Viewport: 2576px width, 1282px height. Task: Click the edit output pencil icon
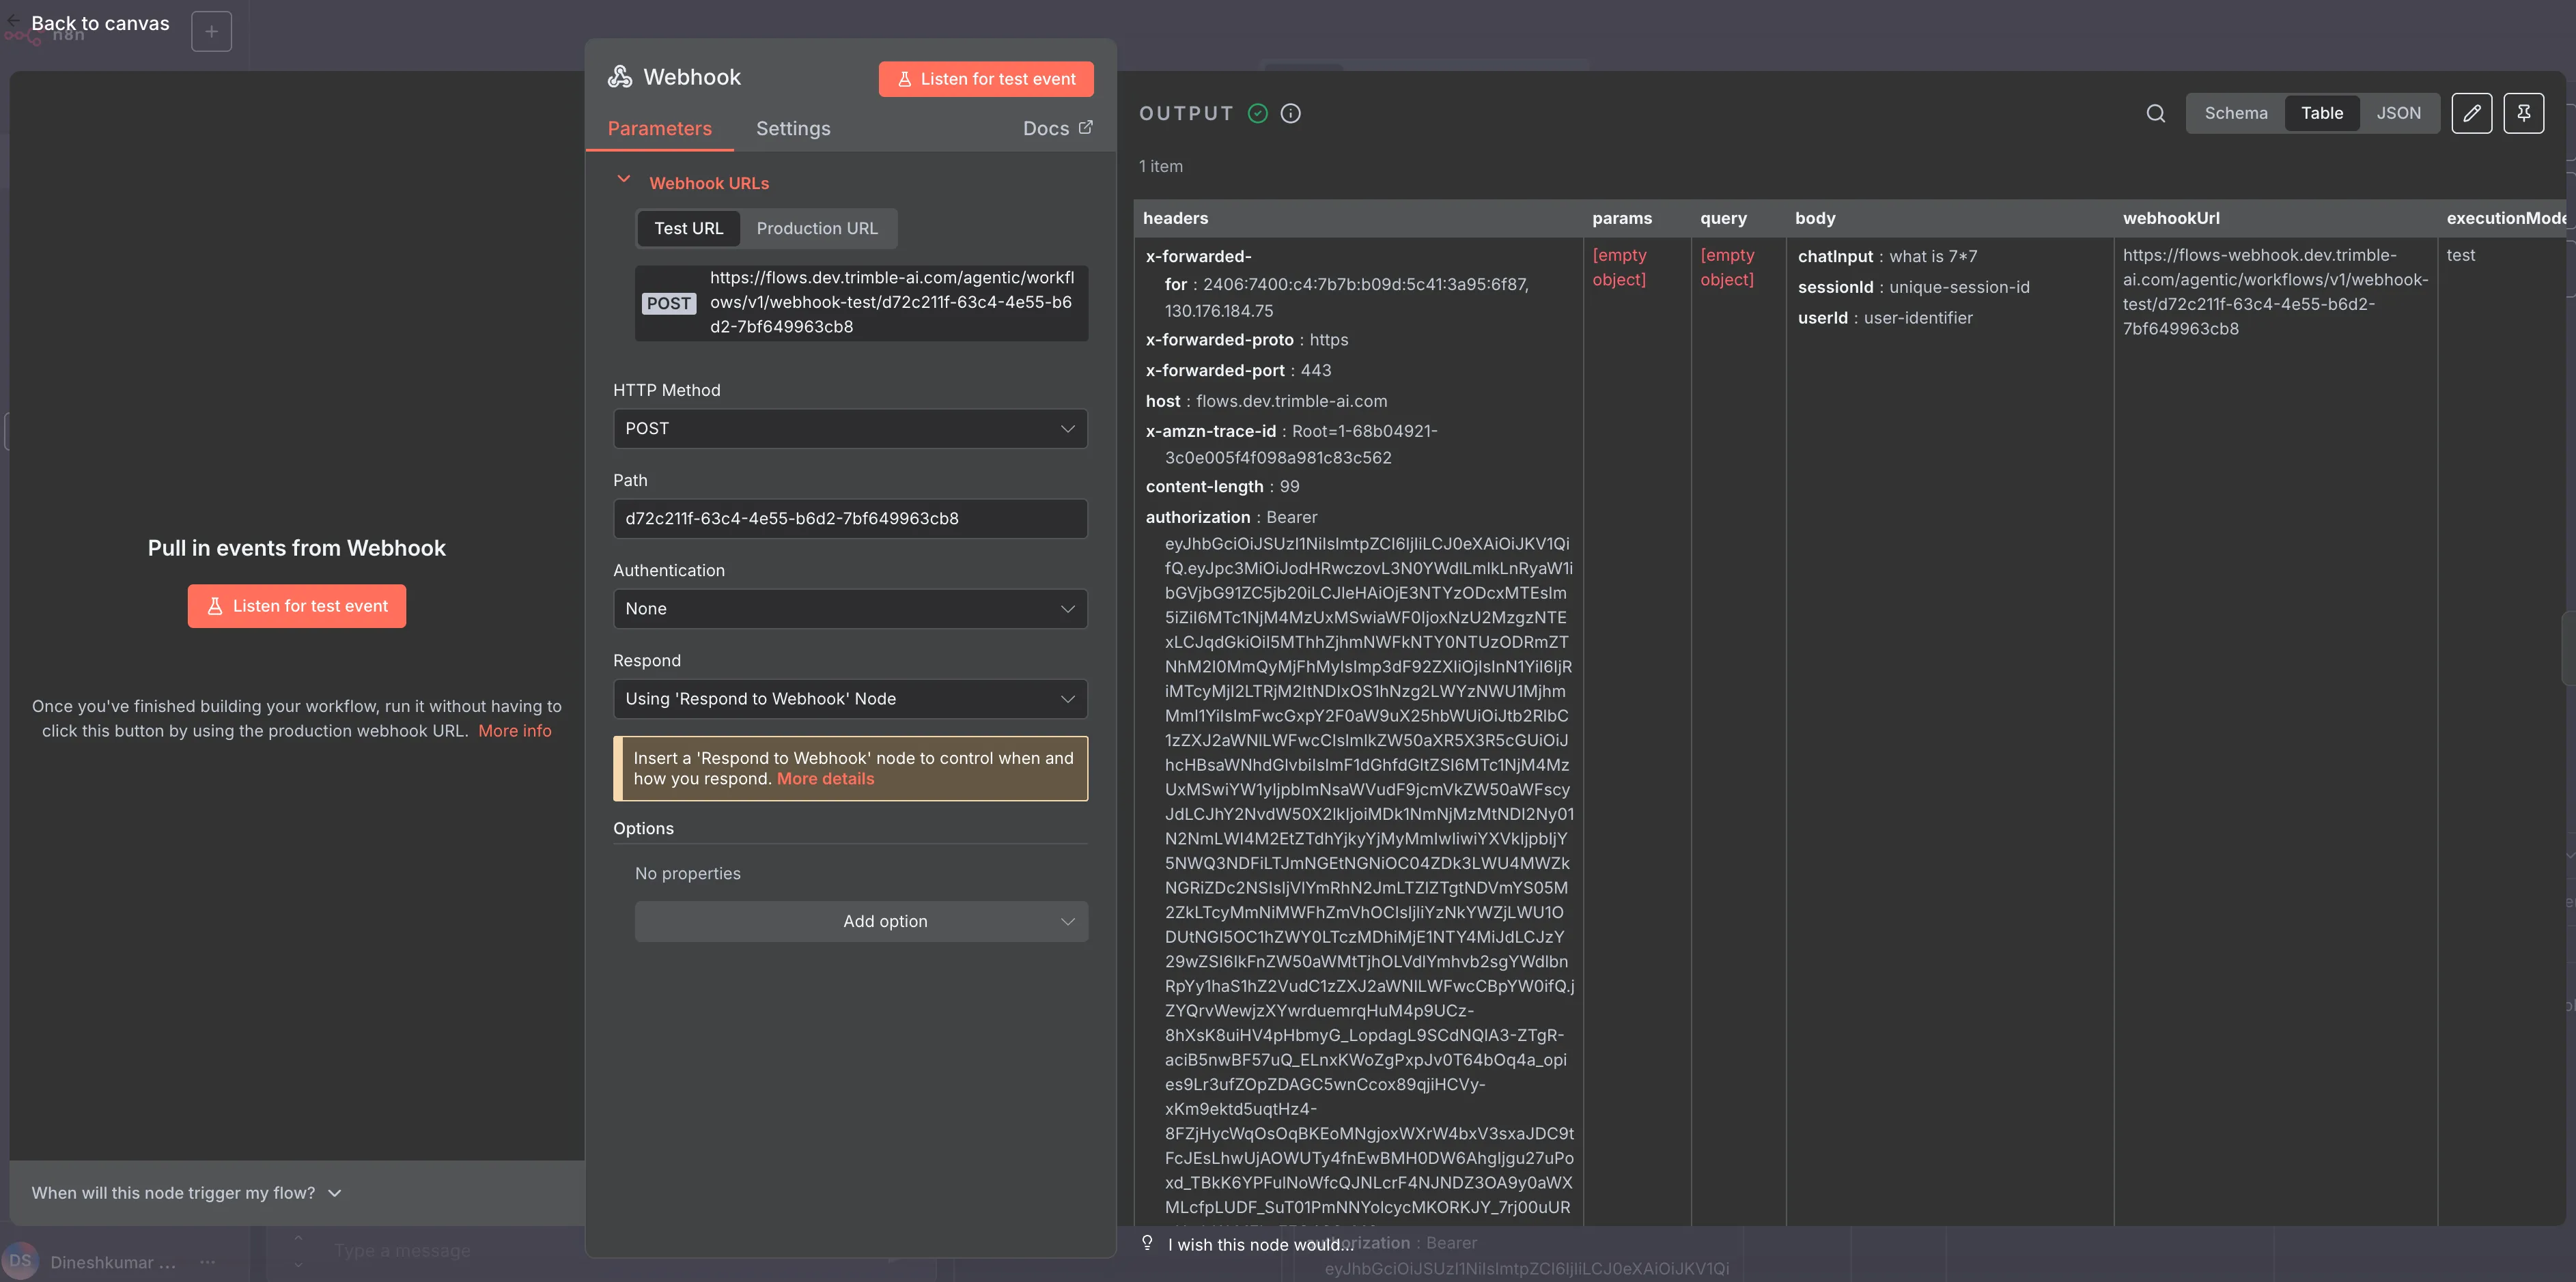point(2471,113)
